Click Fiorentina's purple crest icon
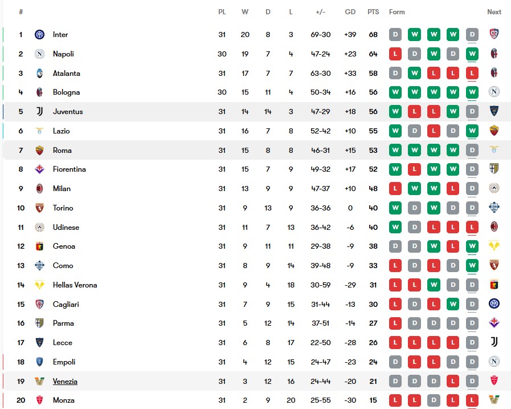The image size is (511, 409). [39, 169]
